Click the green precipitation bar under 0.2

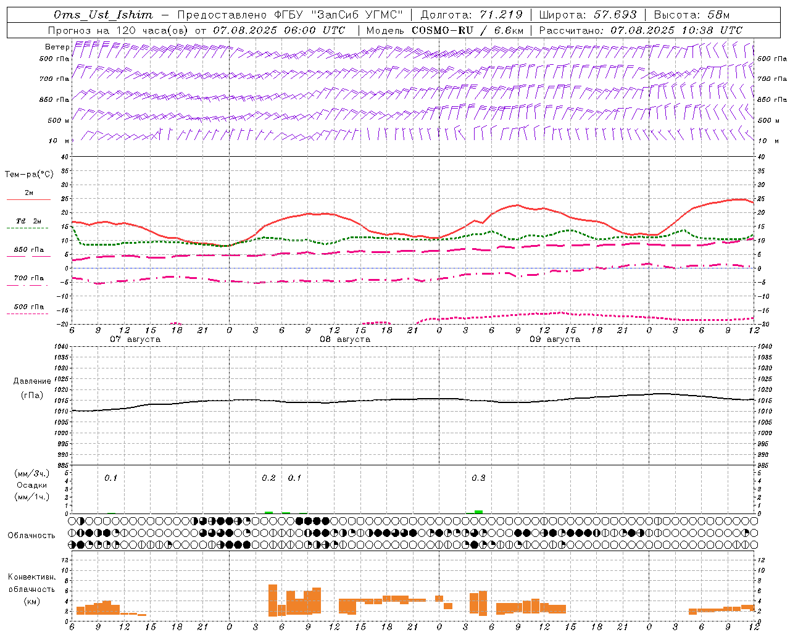[x=268, y=512]
